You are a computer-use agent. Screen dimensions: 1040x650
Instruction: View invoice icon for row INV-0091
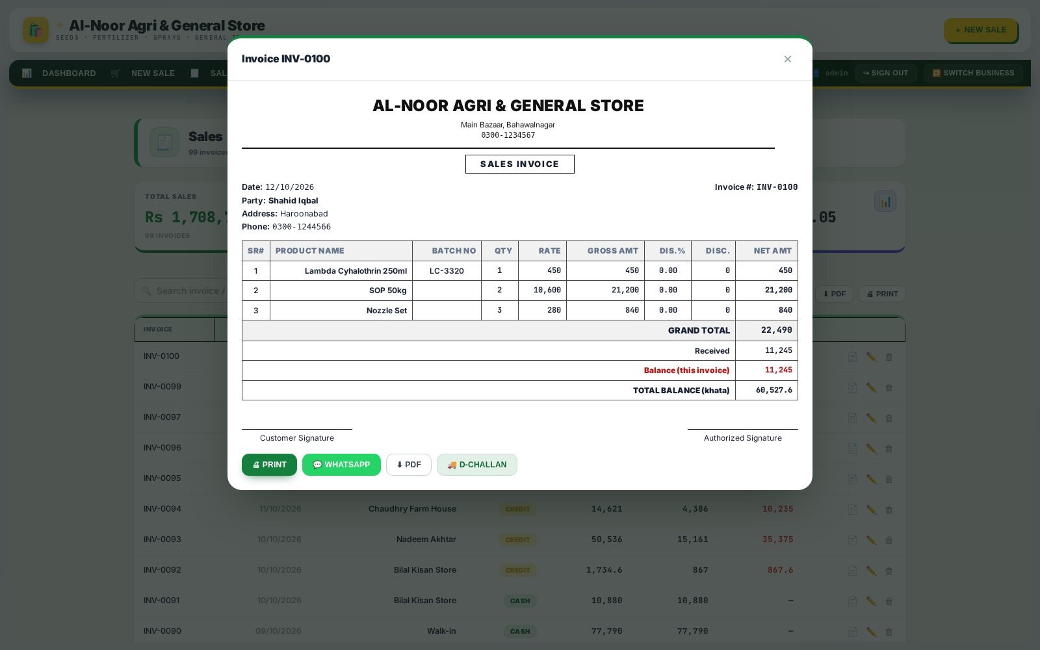[852, 601]
